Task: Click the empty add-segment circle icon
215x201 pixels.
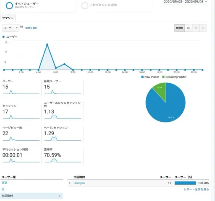Action: click(85, 6)
